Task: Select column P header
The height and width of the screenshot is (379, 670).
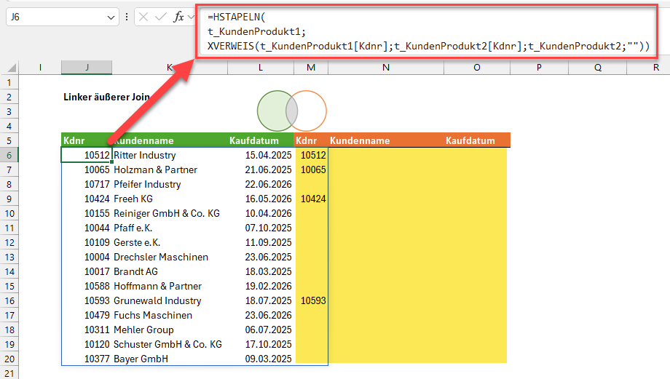Action: tap(539, 68)
